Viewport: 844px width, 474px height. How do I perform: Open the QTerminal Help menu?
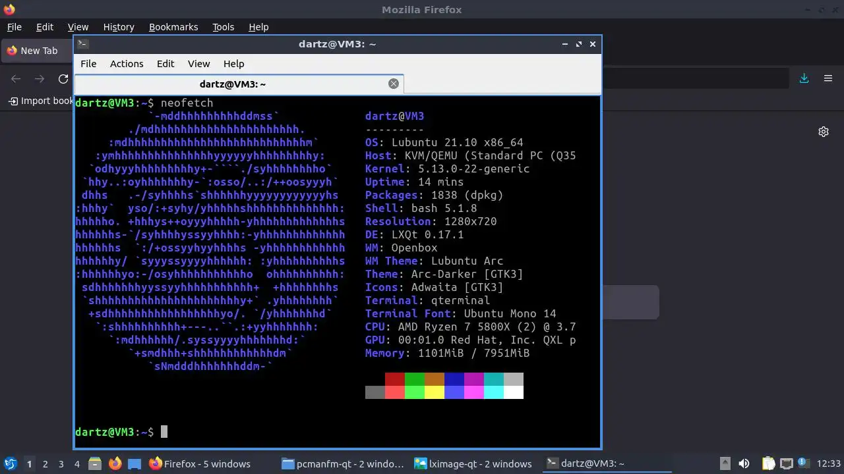click(x=234, y=64)
